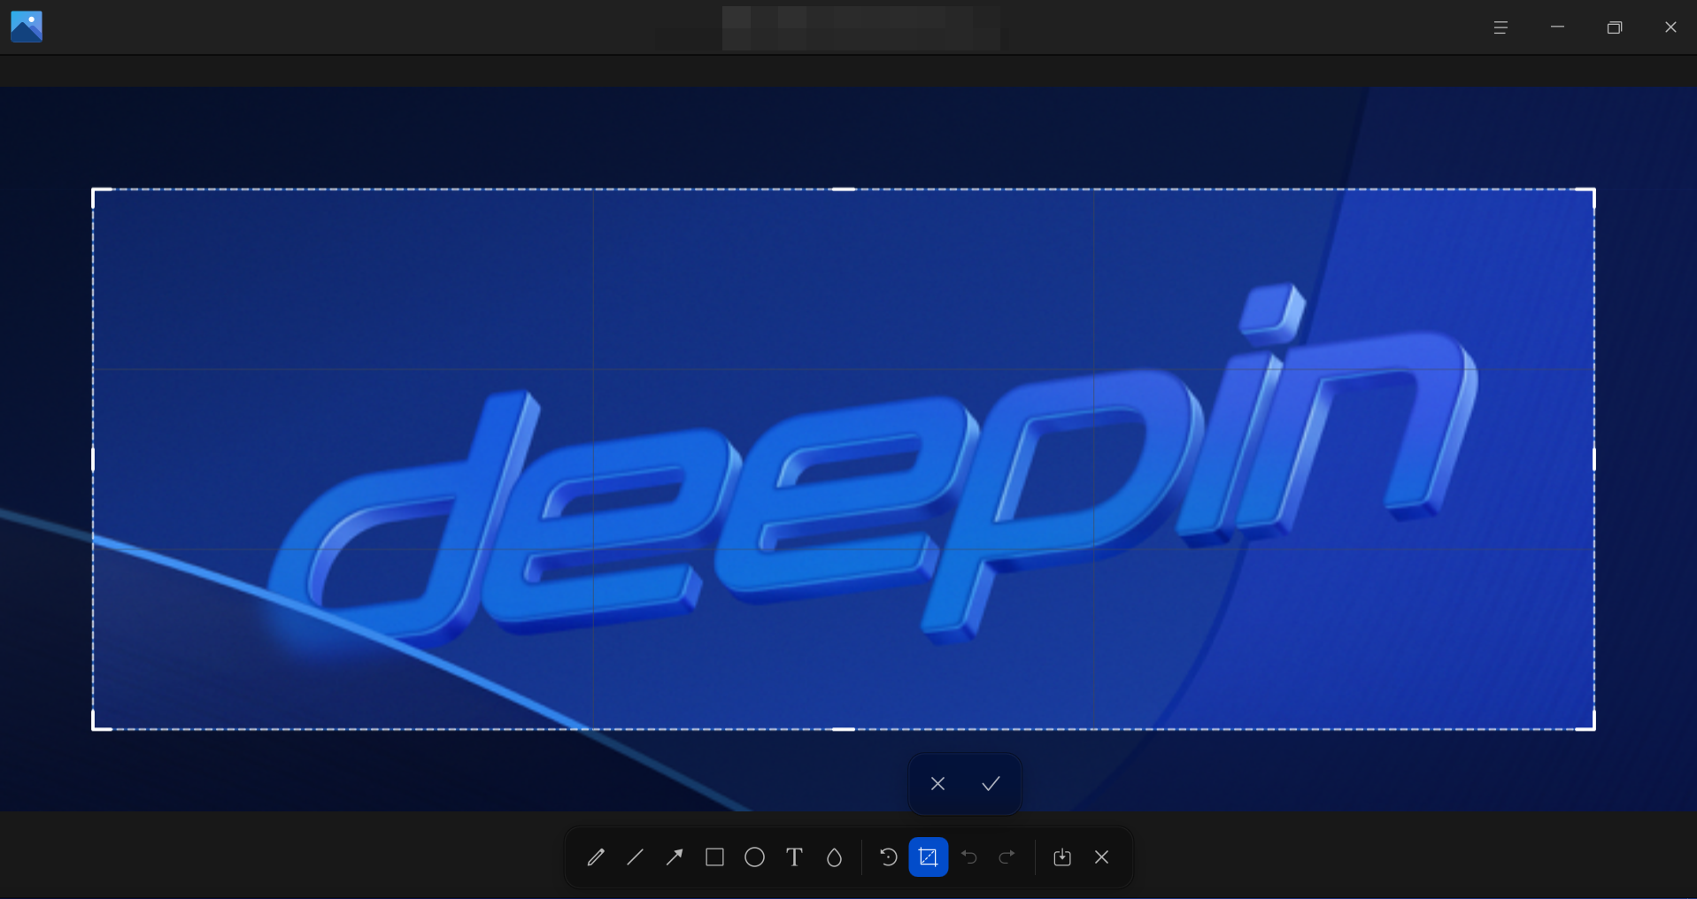1697x899 pixels.
Task: Click the bottom-right crop corner handle
Action: point(1592,726)
